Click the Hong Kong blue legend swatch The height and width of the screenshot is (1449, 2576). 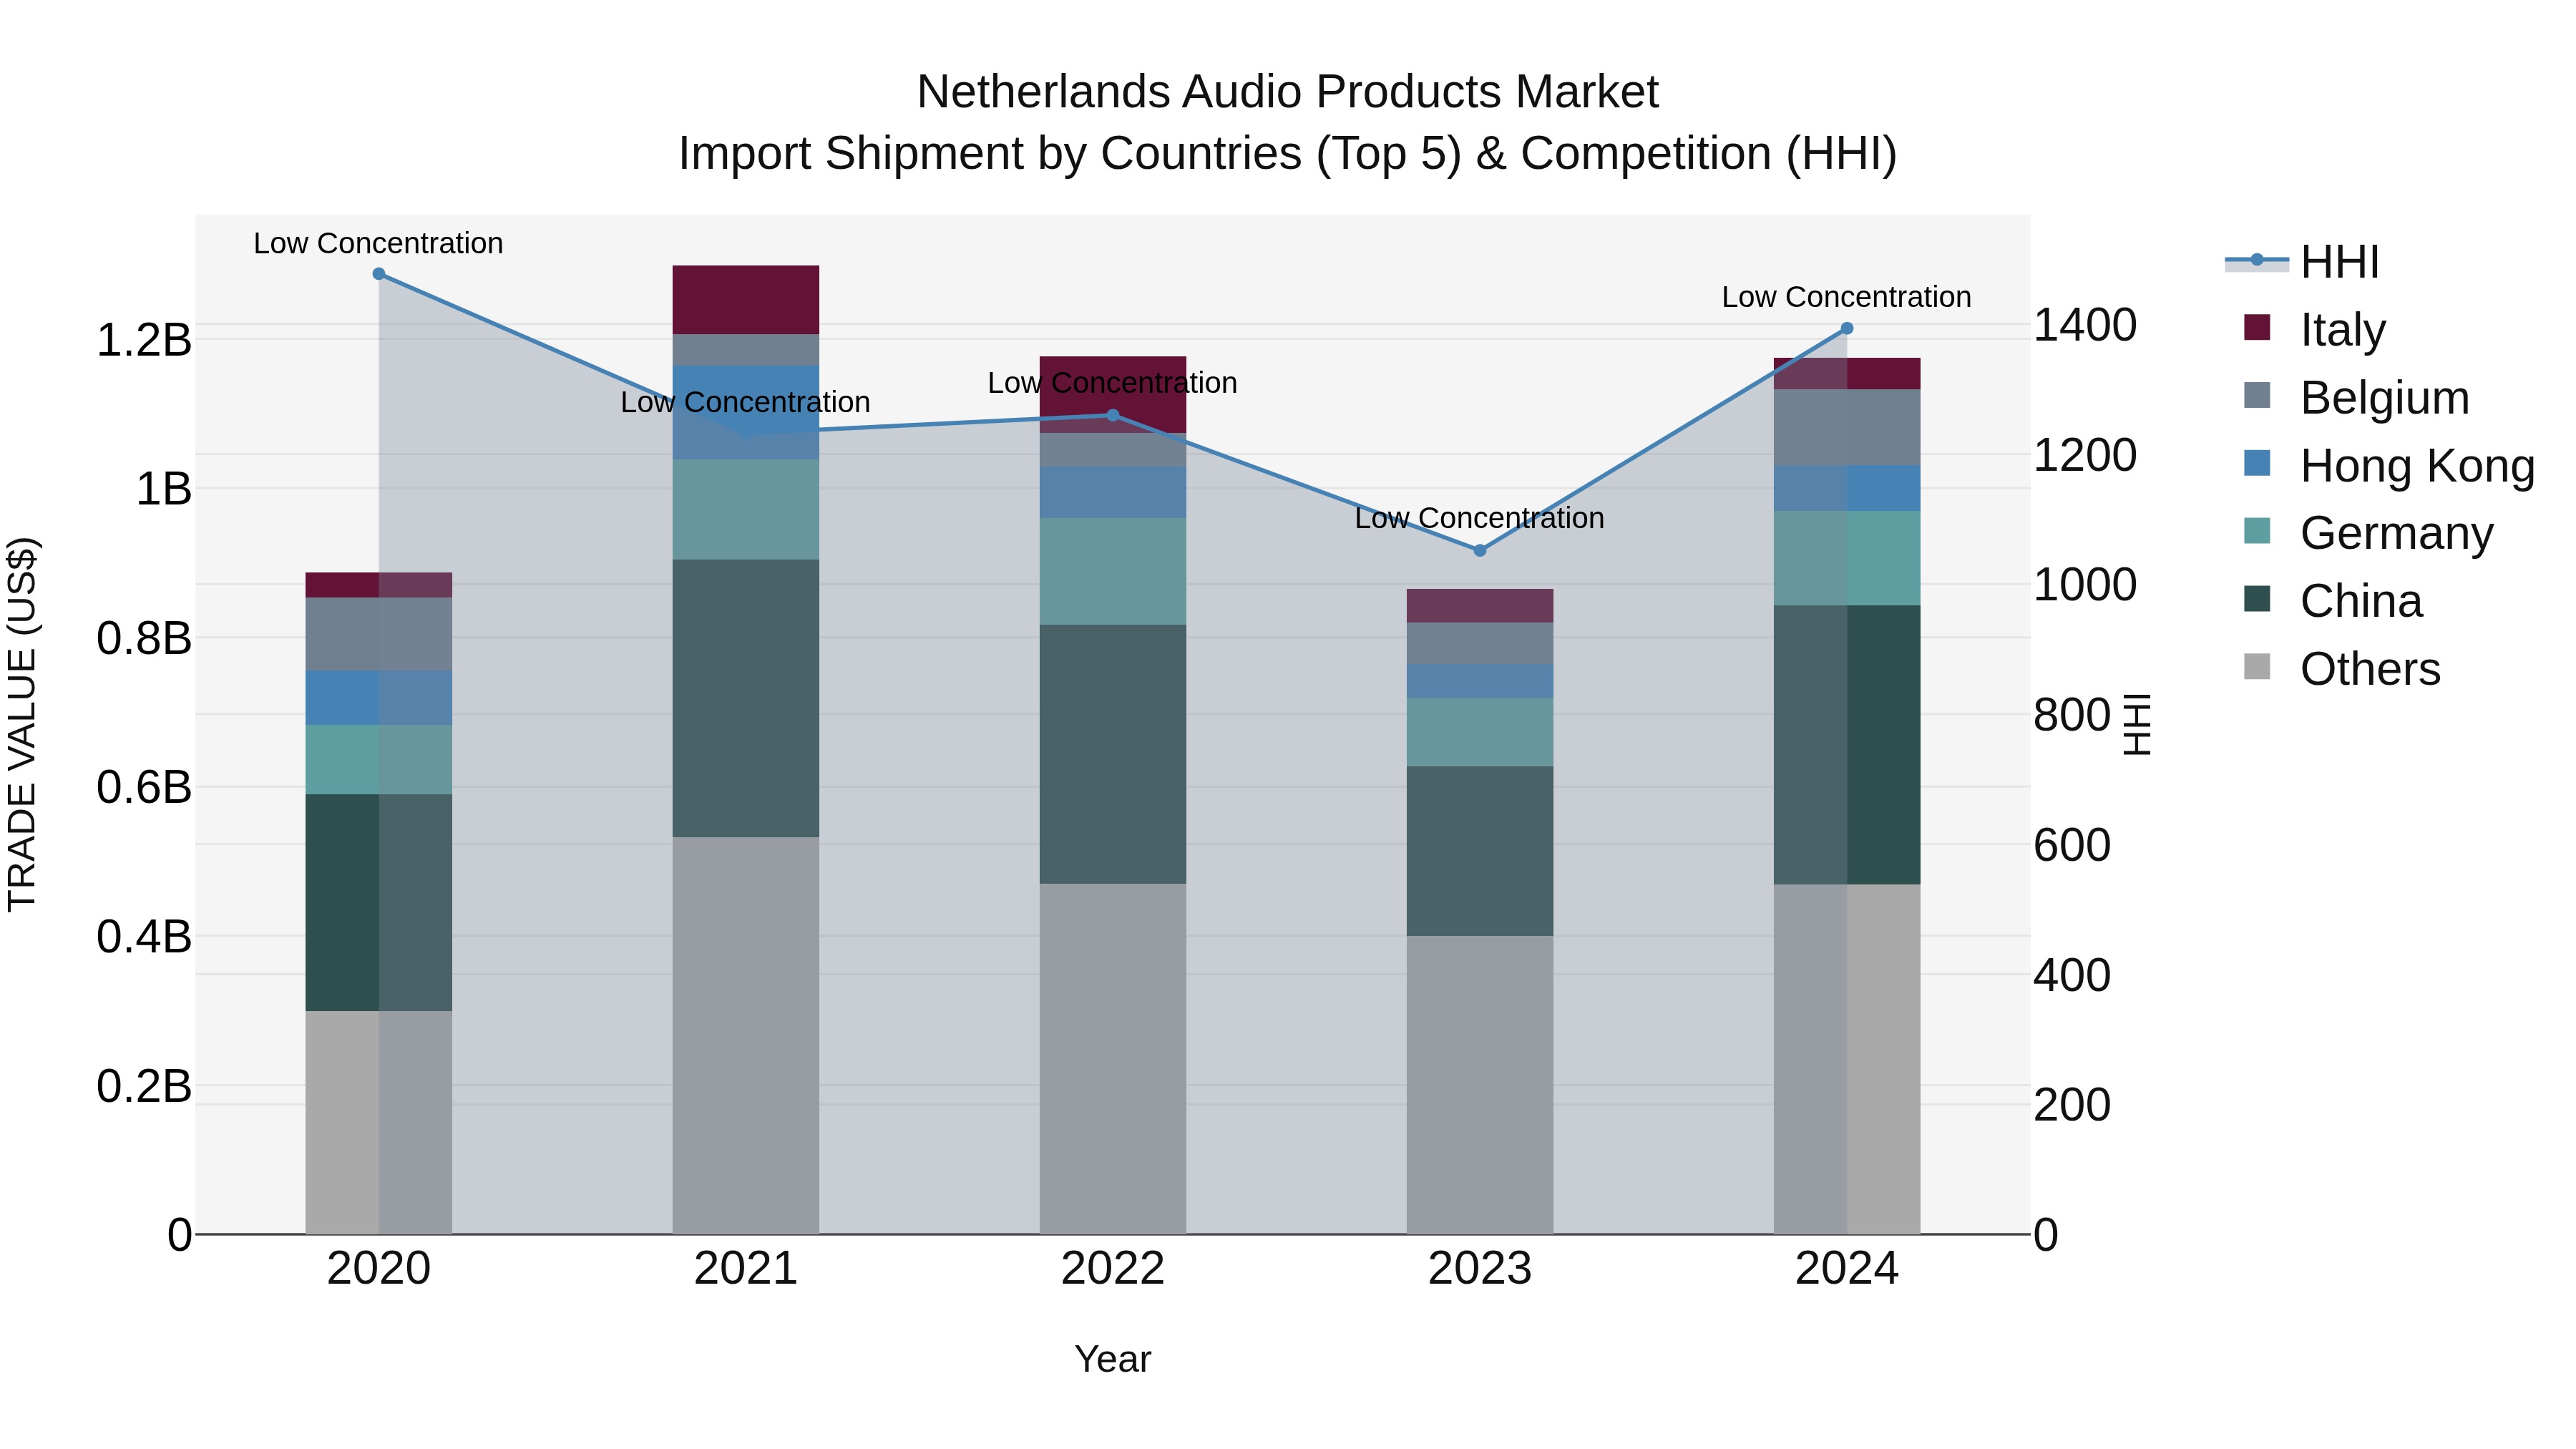pyautogui.click(x=2257, y=463)
